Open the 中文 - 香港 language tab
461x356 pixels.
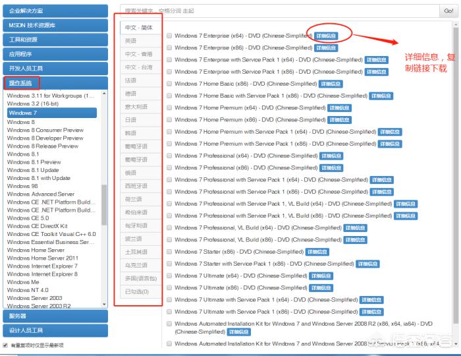point(141,54)
